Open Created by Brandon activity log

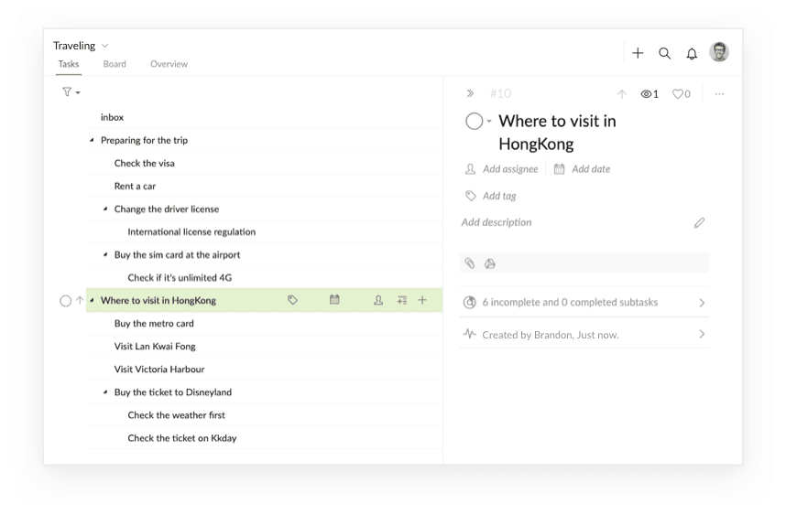(584, 334)
